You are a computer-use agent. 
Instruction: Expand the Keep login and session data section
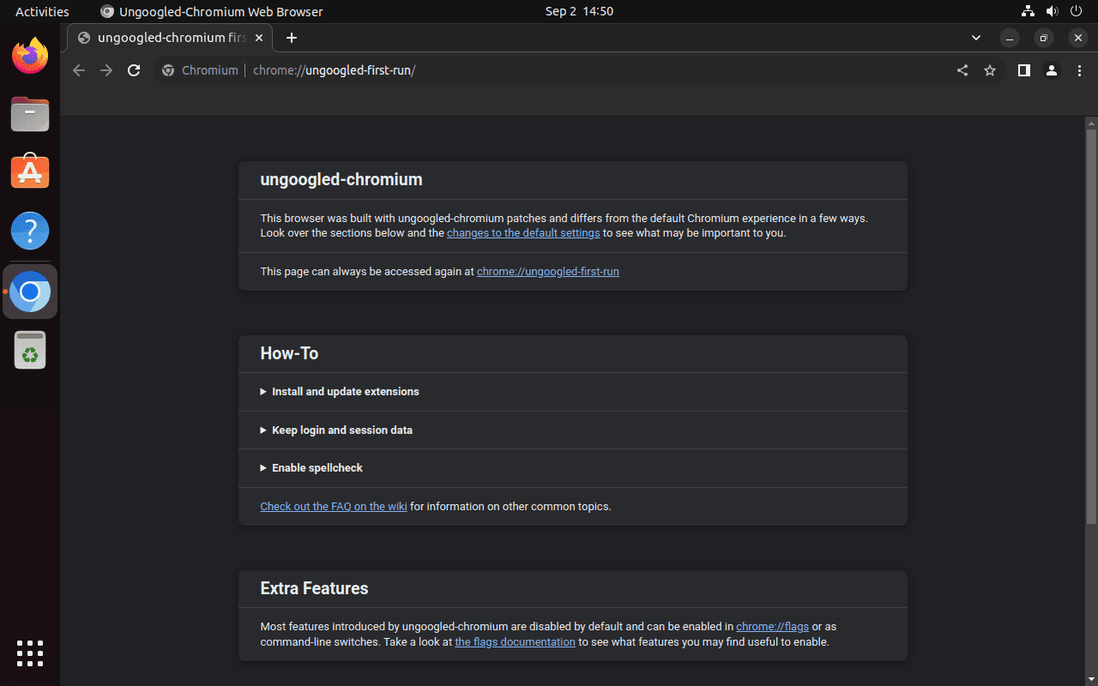pyautogui.click(x=341, y=430)
